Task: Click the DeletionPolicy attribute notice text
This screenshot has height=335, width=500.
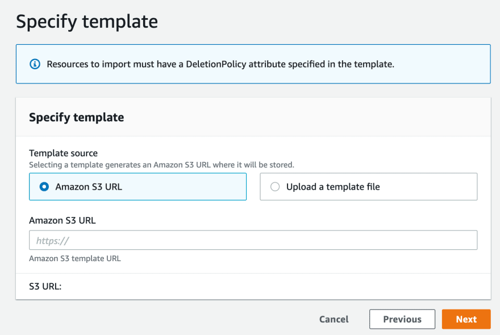Action: tap(220, 64)
